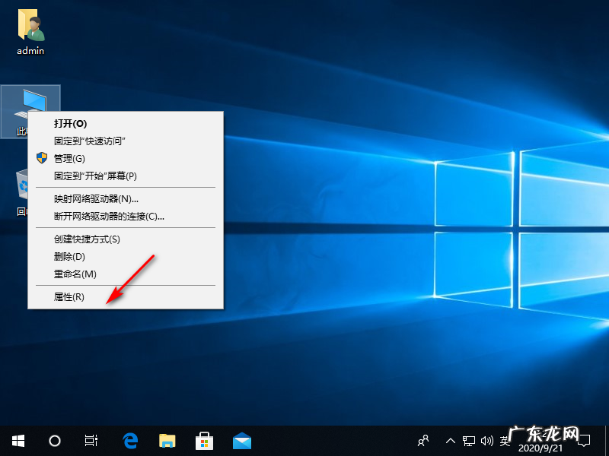This screenshot has height=456, width=609.
Task: Open the Windows Start menu
Action: pyautogui.click(x=18, y=440)
